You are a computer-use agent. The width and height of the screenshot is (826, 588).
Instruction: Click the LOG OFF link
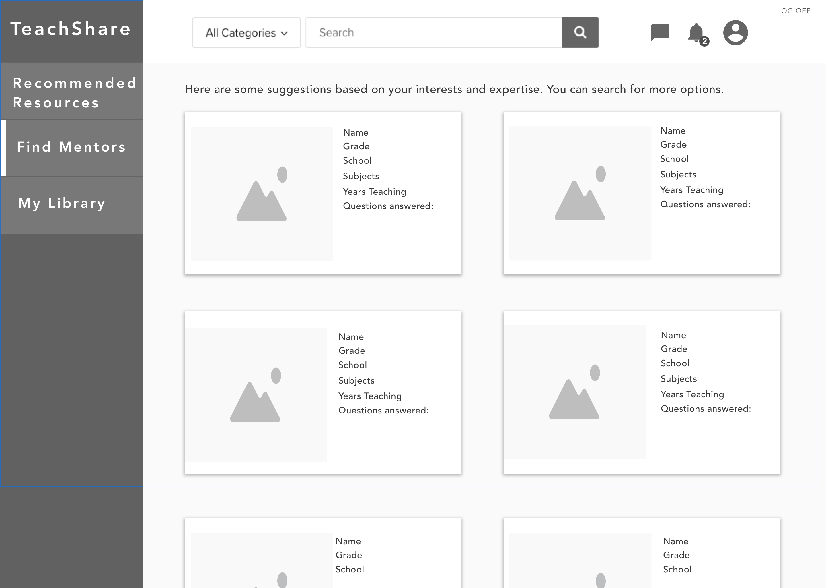click(794, 11)
